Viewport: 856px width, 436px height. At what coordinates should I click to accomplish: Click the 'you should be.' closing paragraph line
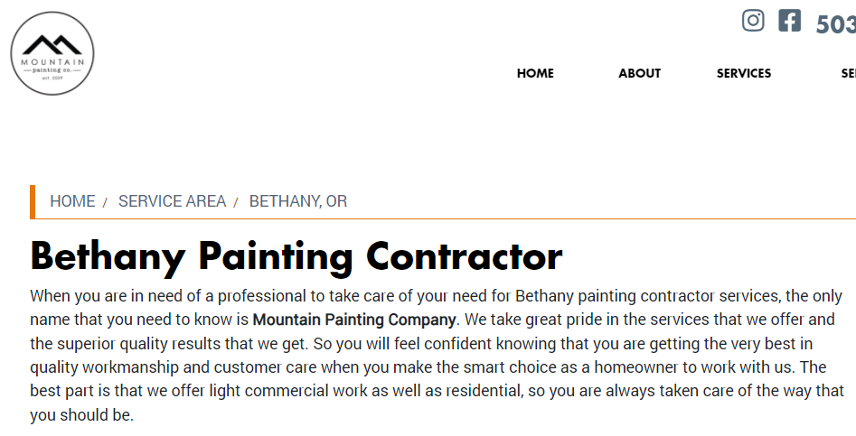pyautogui.click(x=82, y=414)
